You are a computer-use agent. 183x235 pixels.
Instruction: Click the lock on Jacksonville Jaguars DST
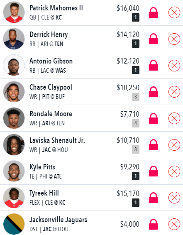coord(154,224)
